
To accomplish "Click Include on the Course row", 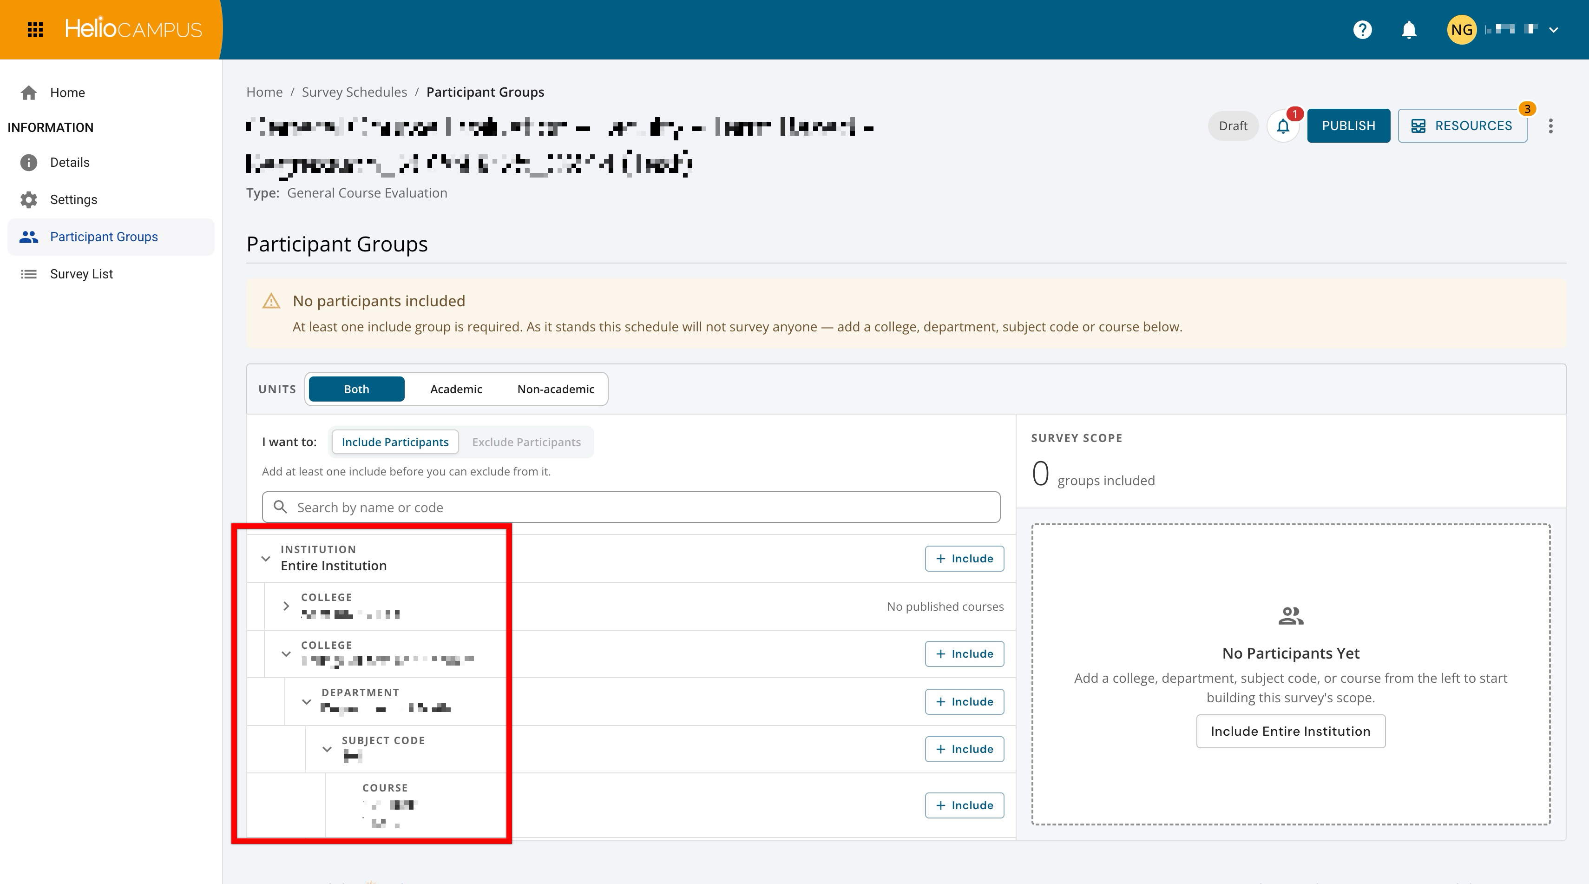I will click(964, 805).
